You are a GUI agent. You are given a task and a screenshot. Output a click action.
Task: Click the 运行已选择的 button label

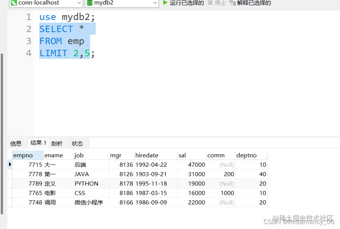coord(187,3)
